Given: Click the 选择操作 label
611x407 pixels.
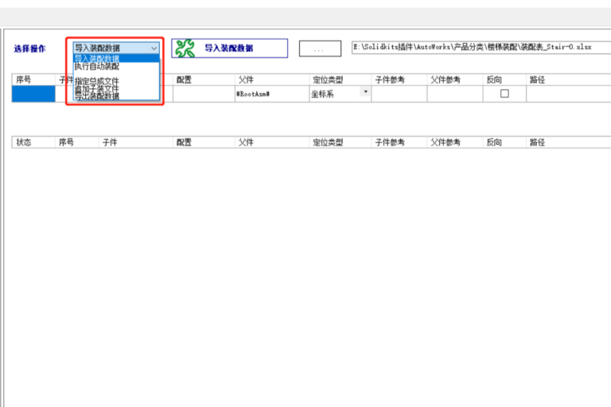Looking at the screenshot, I should pyautogui.click(x=30, y=48).
